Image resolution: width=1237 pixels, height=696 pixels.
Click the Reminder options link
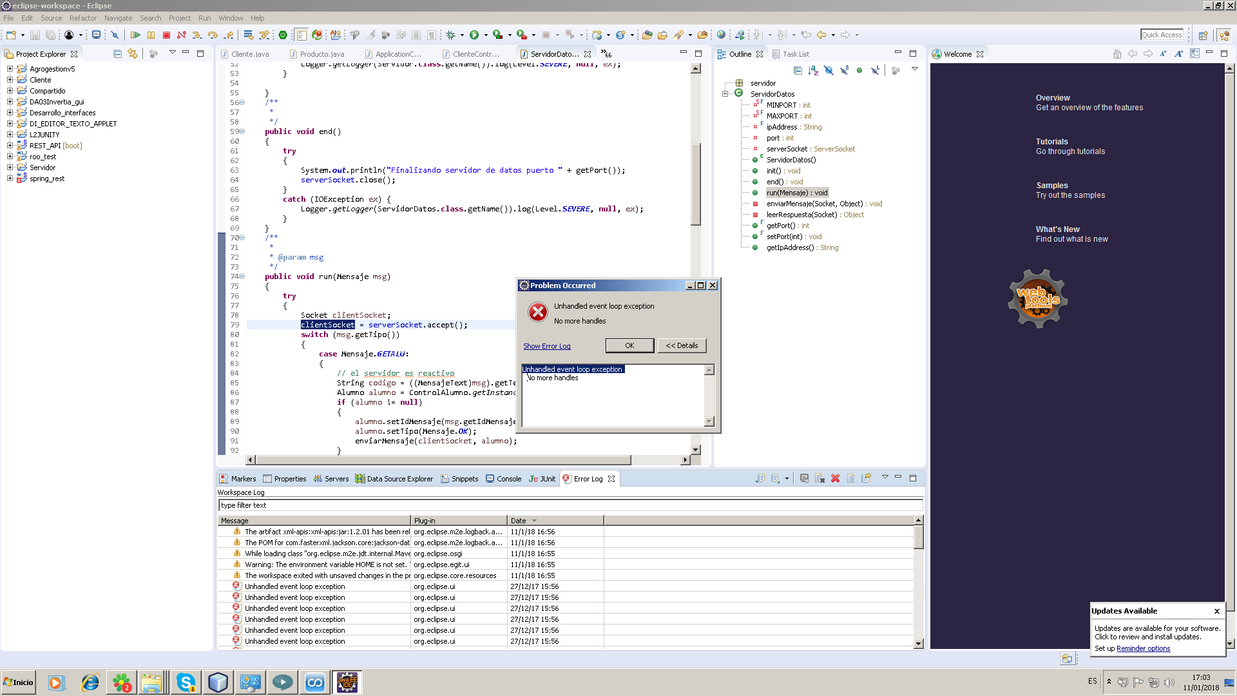[1143, 648]
